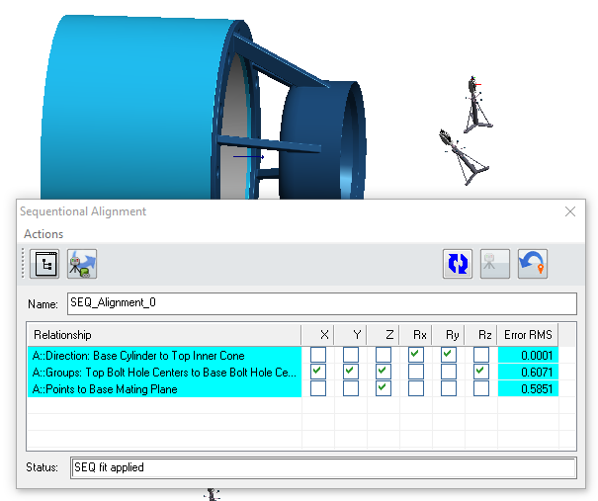This screenshot has height=501, width=598.
Task: Uncheck Rz for Top Bolt Hole Centers row
Action: click(x=481, y=372)
